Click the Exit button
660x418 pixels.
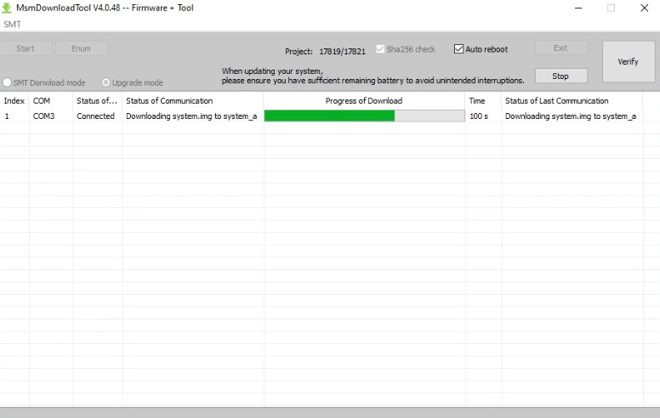click(x=561, y=48)
